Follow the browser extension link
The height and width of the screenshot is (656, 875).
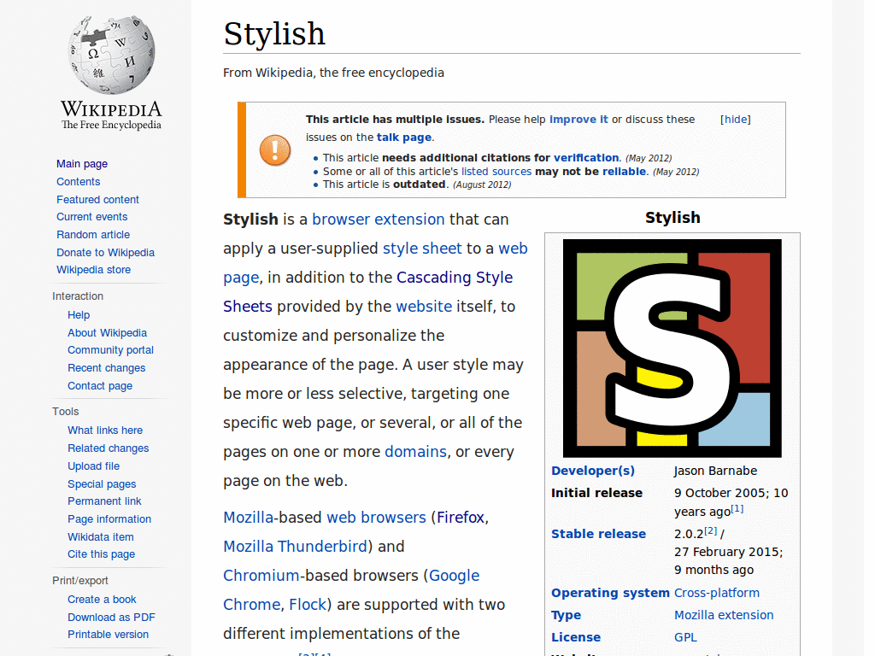point(379,220)
